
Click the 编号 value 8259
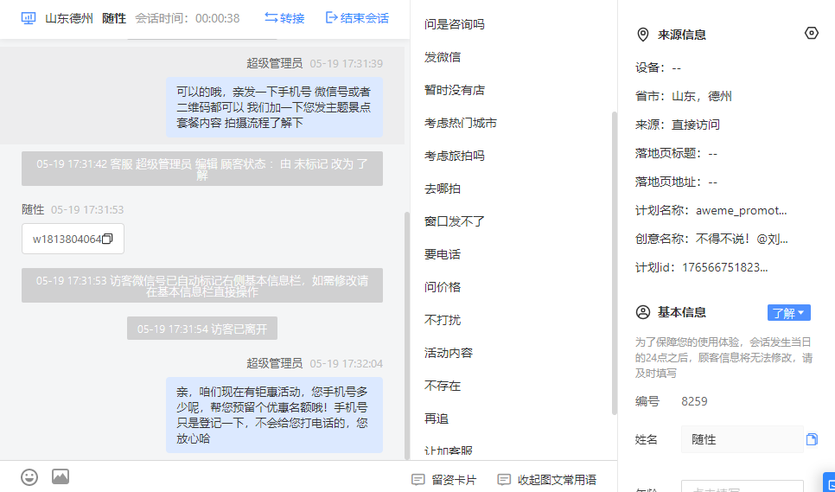tap(694, 401)
